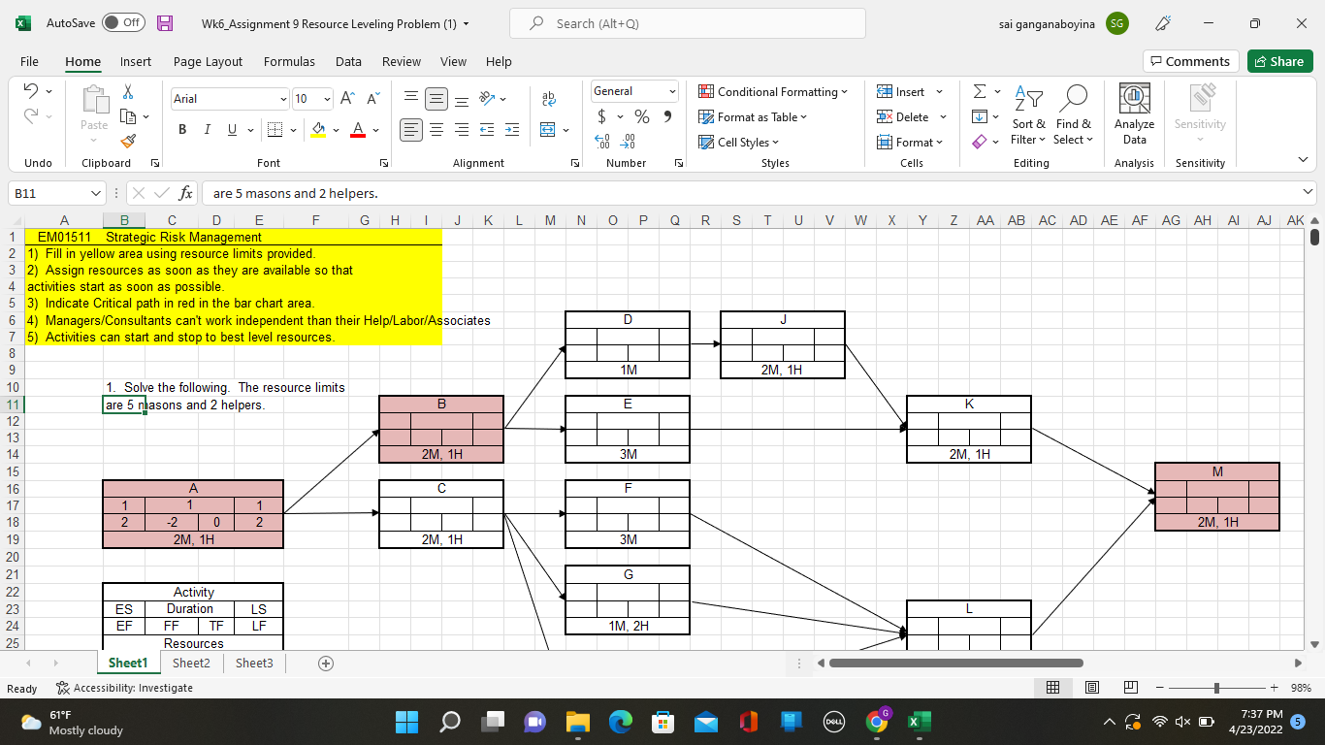Click Accessibility: Investigate status link
The width and height of the screenshot is (1325, 745).
[x=125, y=688]
